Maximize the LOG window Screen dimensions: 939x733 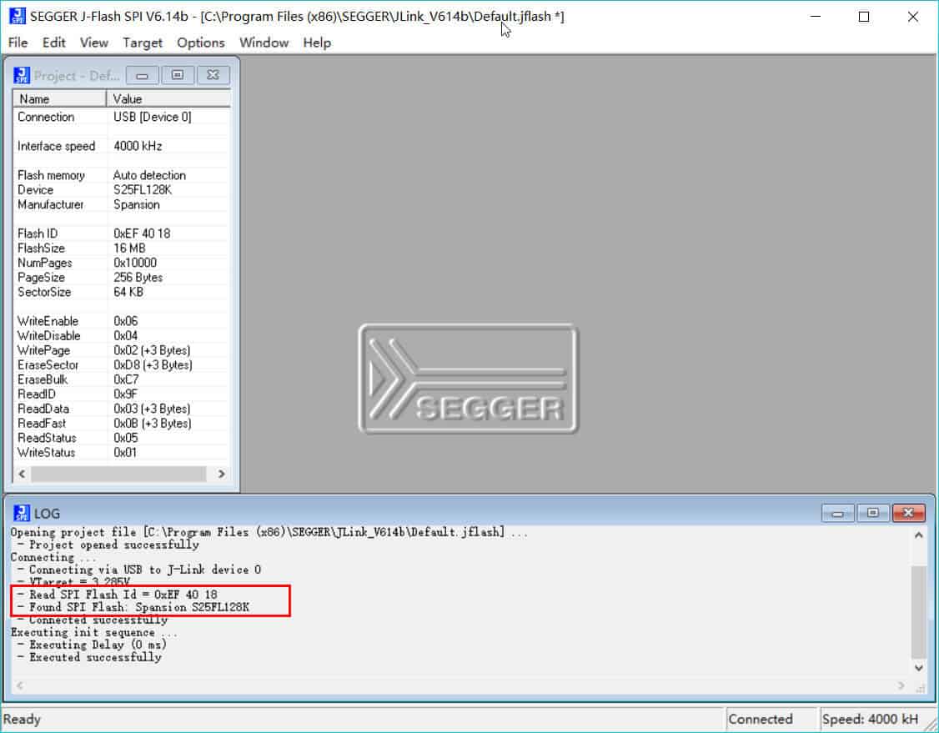pos(872,513)
